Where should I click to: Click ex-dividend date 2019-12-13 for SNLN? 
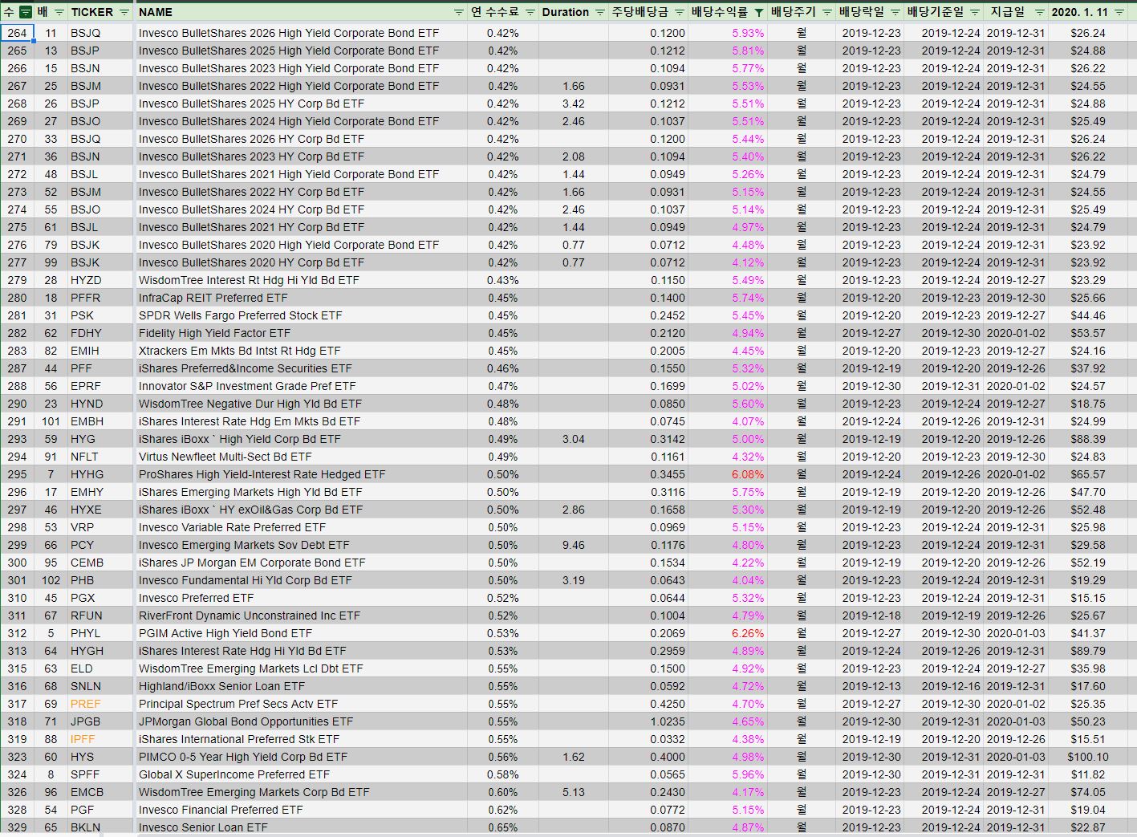tap(871, 686)
